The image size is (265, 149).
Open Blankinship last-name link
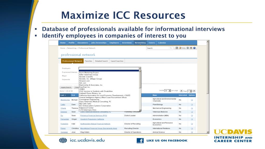(65, 100)
